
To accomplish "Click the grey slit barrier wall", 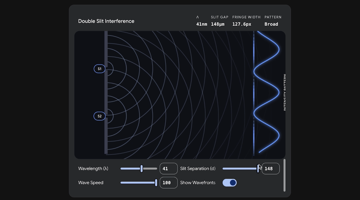I will pyautogui.click(x=106, y=92).
